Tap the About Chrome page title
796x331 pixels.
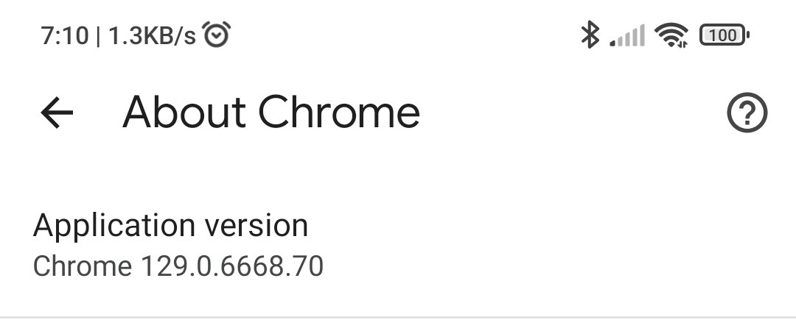[271, 113]
